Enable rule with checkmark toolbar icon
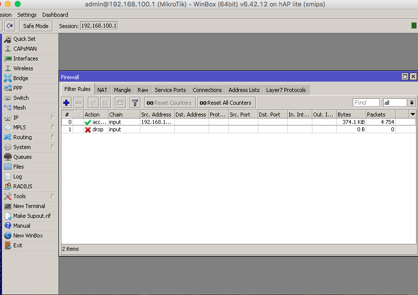 93,103
